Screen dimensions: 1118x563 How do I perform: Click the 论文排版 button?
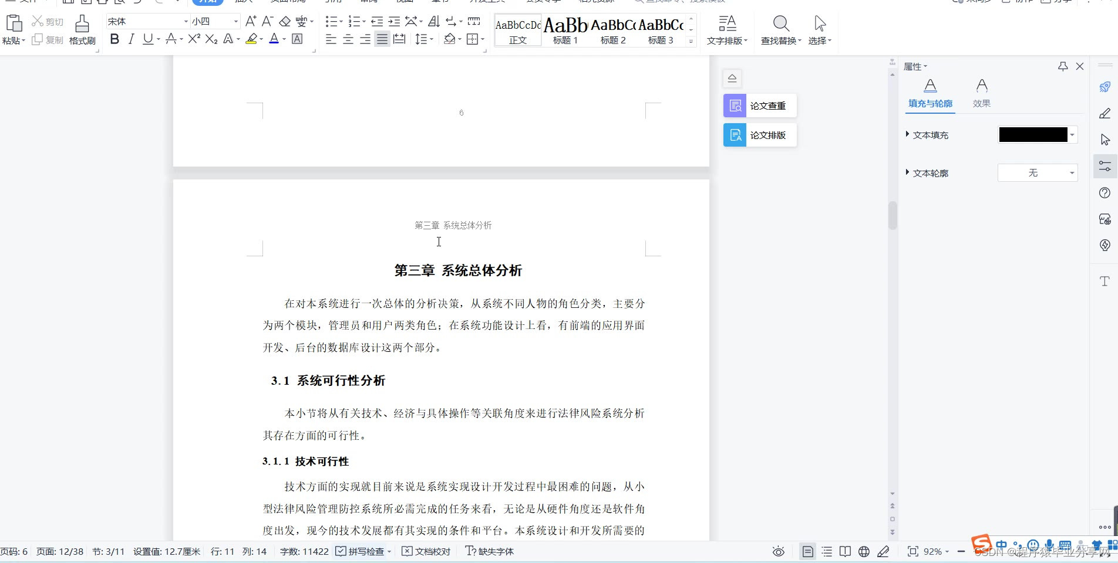(x=760, y=135)
